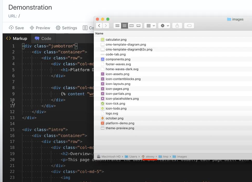Switch Finder to gallery view

[138, 26]
